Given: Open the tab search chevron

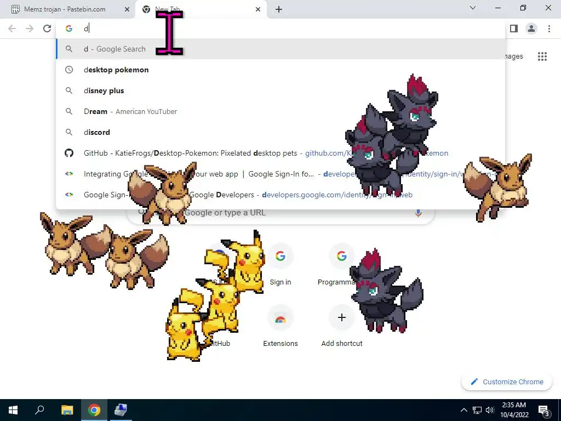Looking at the screenshot, I should click(473, 8).
